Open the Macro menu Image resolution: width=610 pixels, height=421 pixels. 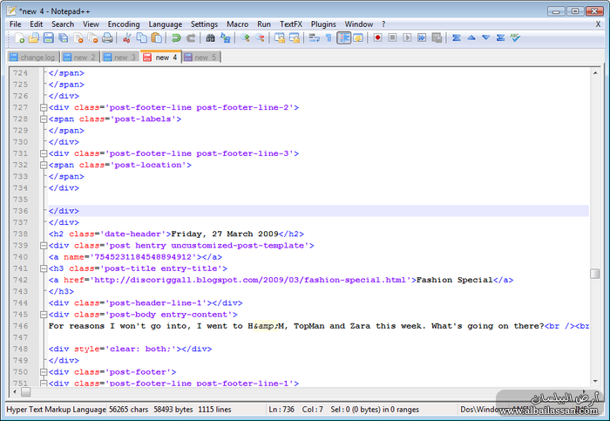[237, 24]
